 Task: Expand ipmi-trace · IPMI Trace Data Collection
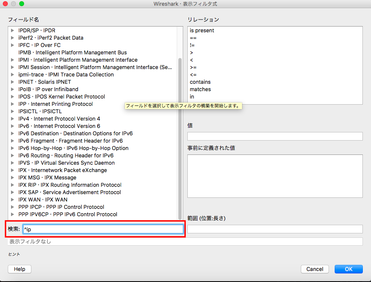13,74
